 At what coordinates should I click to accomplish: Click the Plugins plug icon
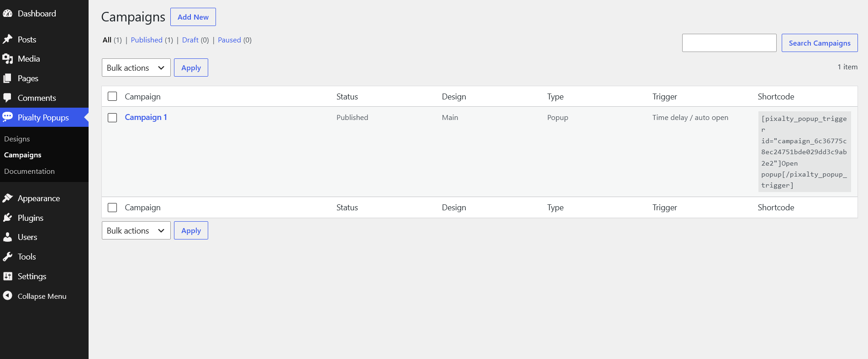[x=8, y=218]
